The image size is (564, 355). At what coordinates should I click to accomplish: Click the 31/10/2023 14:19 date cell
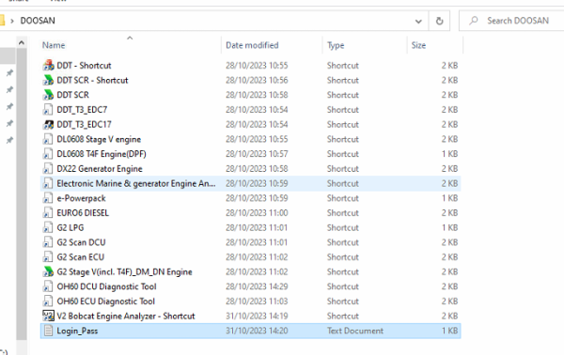click(x=257, y=316)
